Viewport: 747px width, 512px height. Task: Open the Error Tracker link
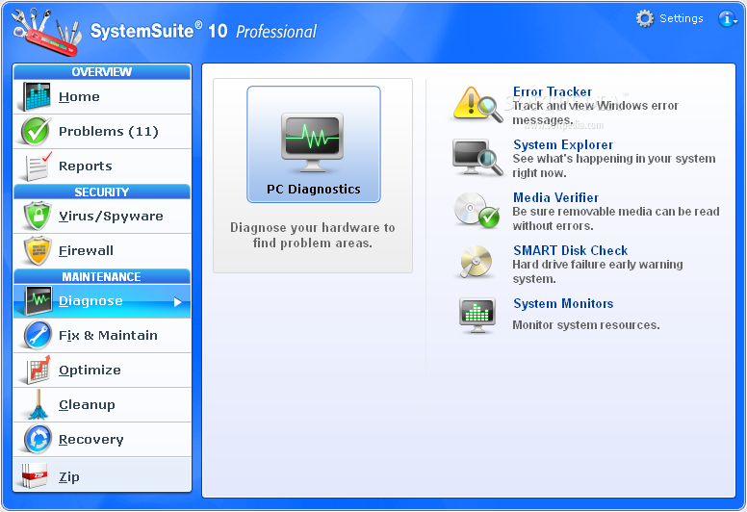pyautogui.click(x=553, y=91)
